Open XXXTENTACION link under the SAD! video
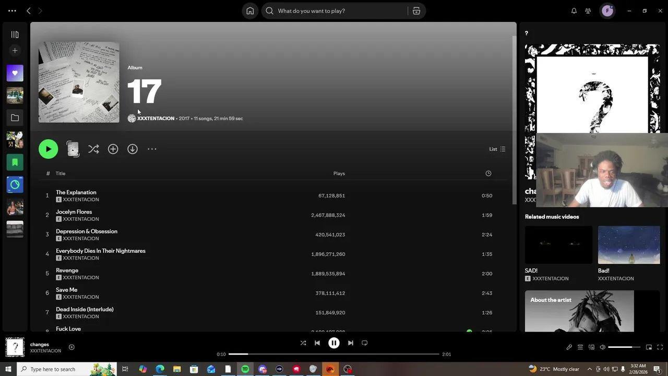The height and width of the screenshot is (376, 668). 551,279
